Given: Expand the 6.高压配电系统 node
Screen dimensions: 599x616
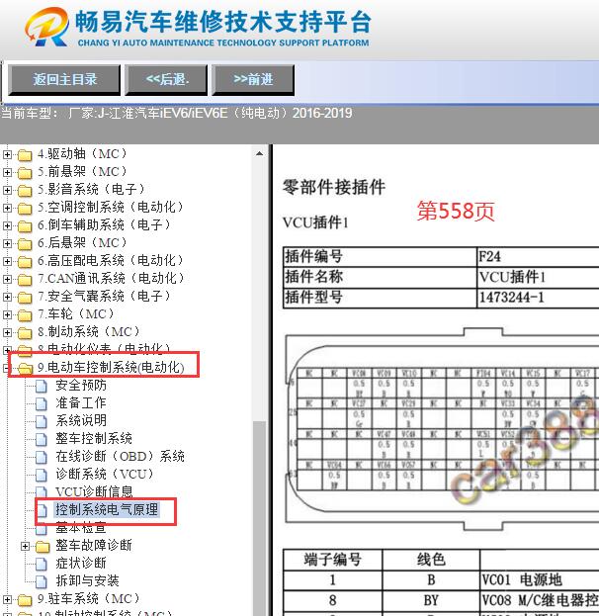Looking at the screenshot, I should coord(7,261).
